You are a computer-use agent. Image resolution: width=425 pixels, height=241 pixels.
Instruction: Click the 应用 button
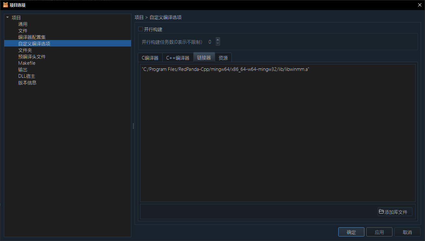(x=379, y=232)
